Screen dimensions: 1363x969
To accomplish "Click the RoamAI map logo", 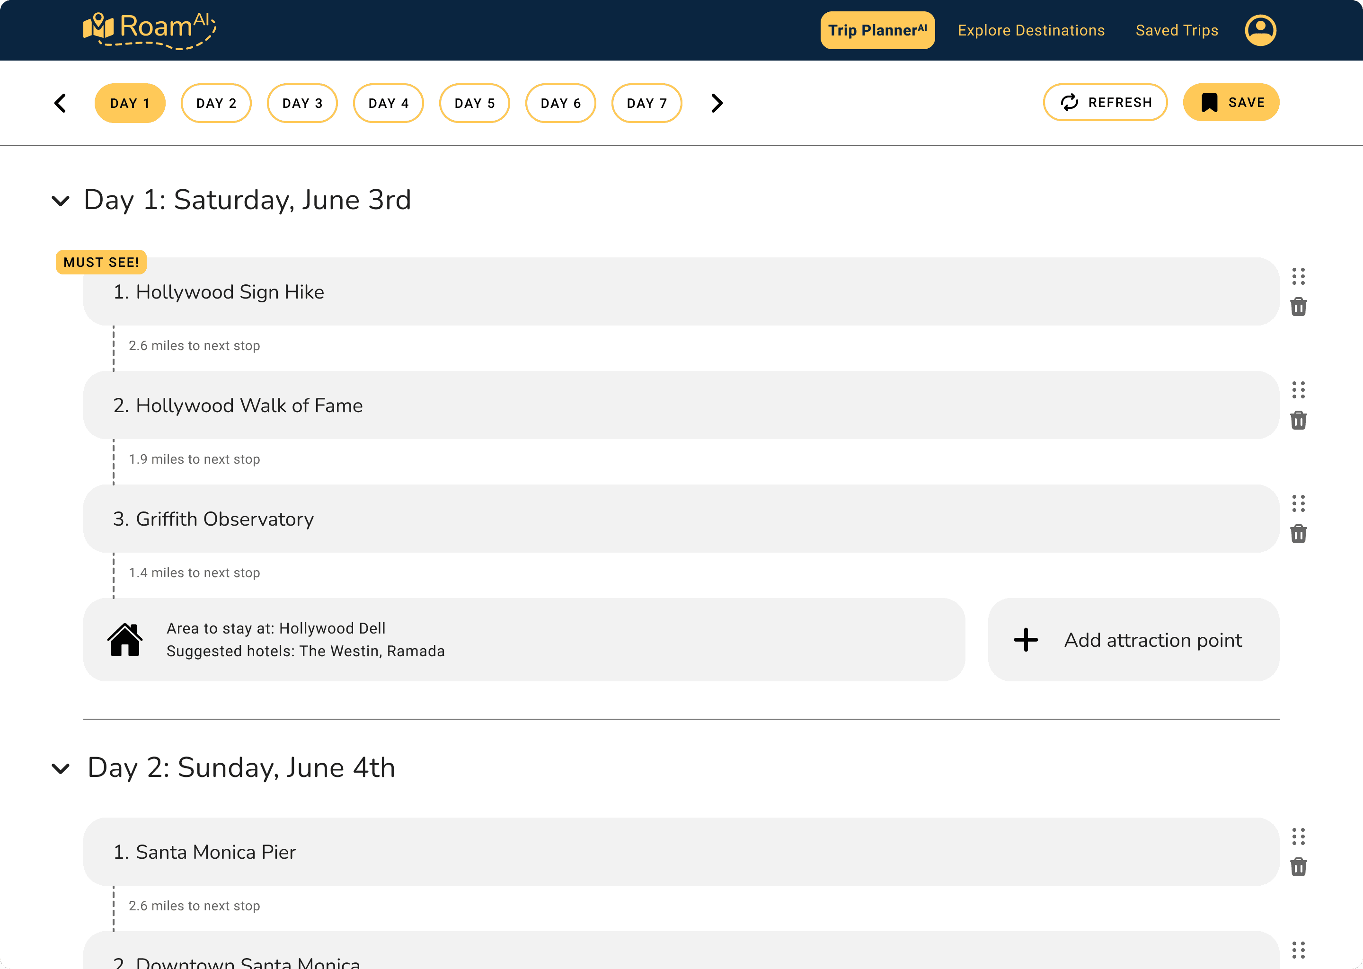I will (x=98, y=26).
